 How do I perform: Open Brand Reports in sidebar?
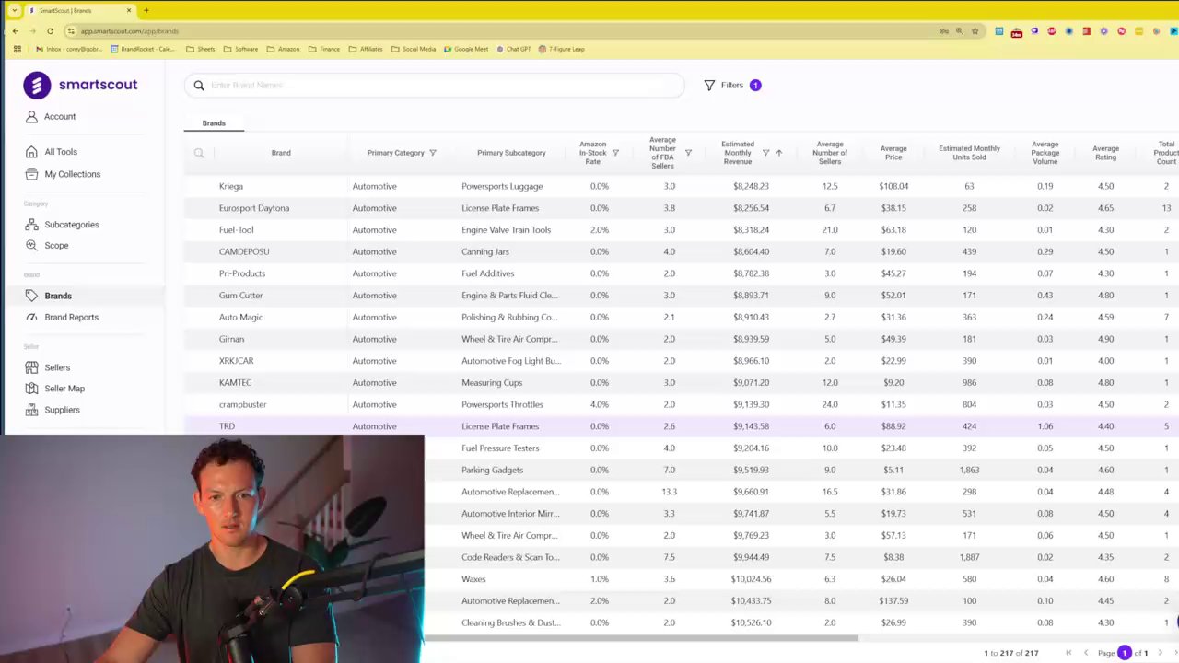(71, 318)
